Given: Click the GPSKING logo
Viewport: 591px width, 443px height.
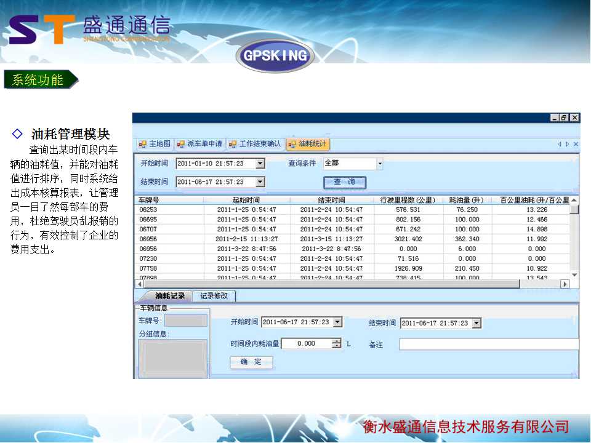Looking at the screenshot, I should (275, 56).
